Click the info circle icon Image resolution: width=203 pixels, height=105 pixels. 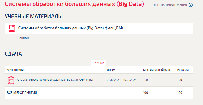tap(190, 5)
